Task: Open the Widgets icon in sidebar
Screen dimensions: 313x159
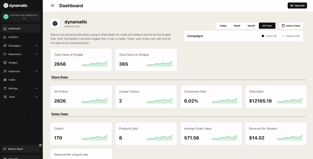Action: pos(5,63)
